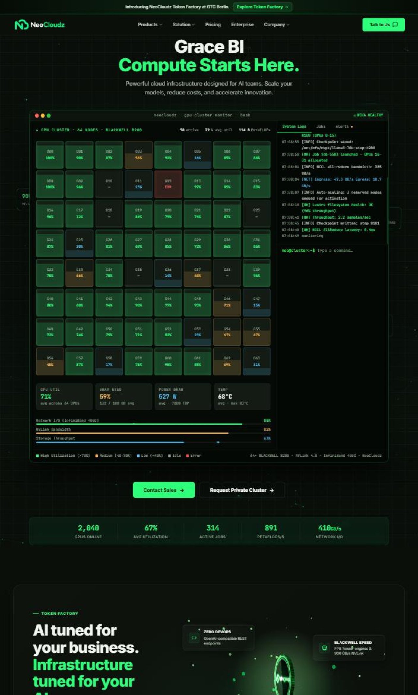Click the yellow terminal window dot
Image resolution: width=418 pixels, height=695 pixels.
tap(43, 116)
